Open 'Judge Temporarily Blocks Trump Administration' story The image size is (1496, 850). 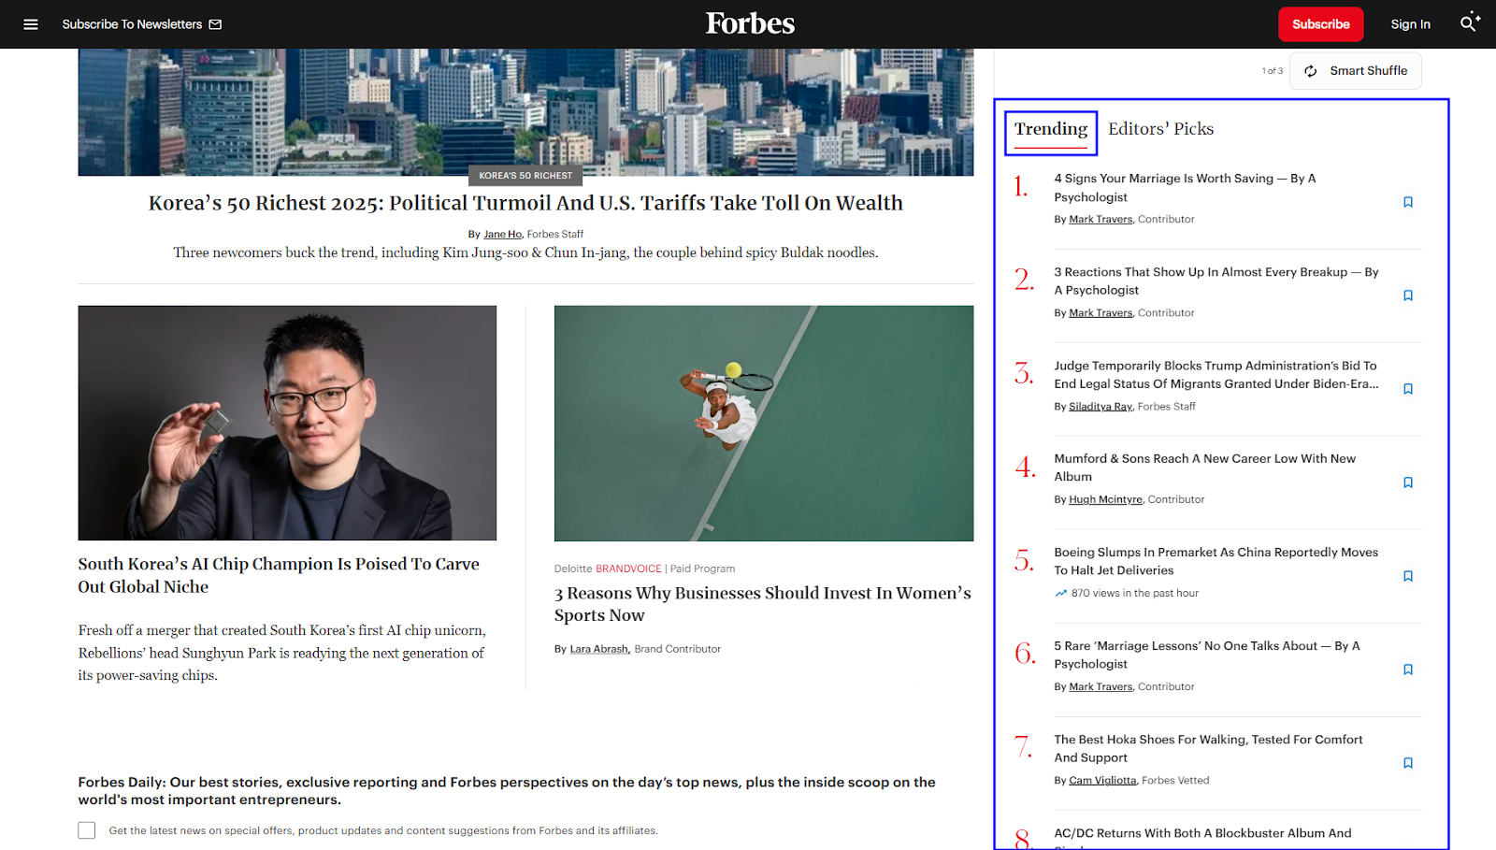(x=1216, y=375)
